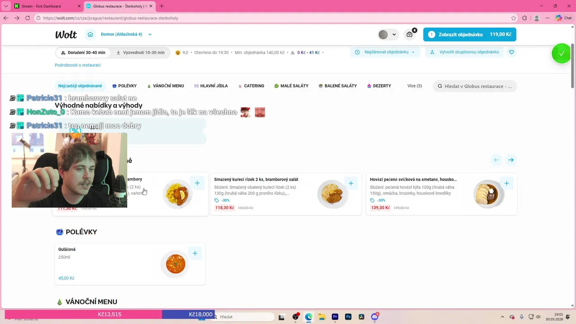Image resolution: width=576 pixels, height=324 pixels.
Task: Click the green checkmark floating badge
Action: pos(561,54)
